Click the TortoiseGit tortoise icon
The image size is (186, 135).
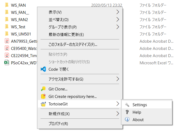point(43,104)
